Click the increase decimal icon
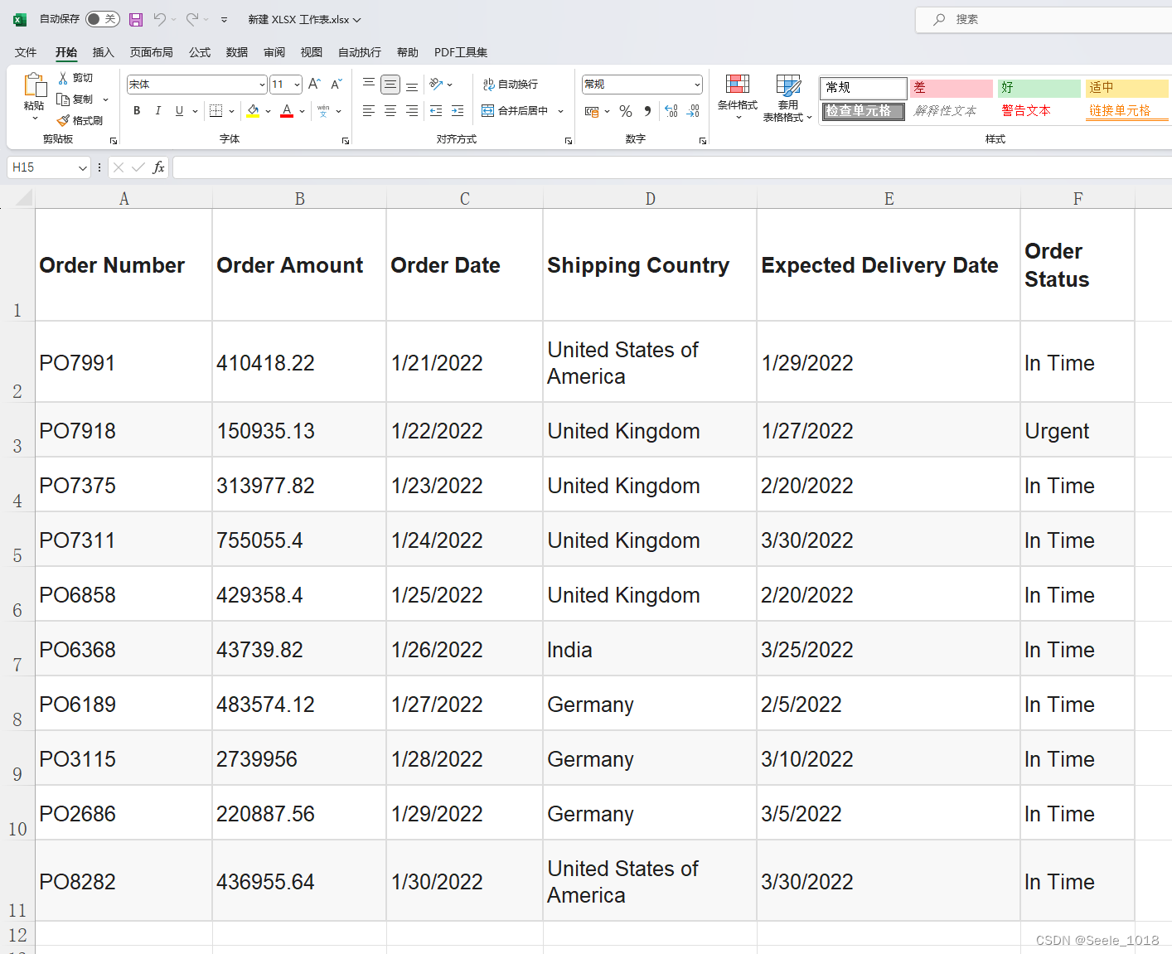1172x954 pixels. (671, 110)
